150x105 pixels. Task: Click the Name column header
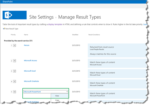(26, 35)
